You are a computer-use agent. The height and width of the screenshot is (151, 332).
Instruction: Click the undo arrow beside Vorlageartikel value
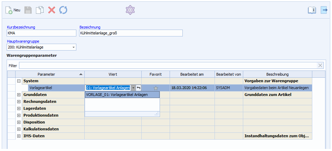tap(139, 88)
